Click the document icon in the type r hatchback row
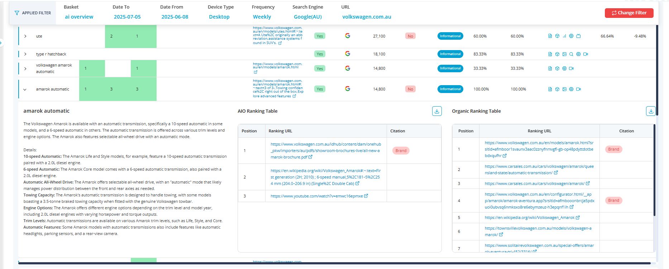The image size is (669, 269). [x=550, y=54]
